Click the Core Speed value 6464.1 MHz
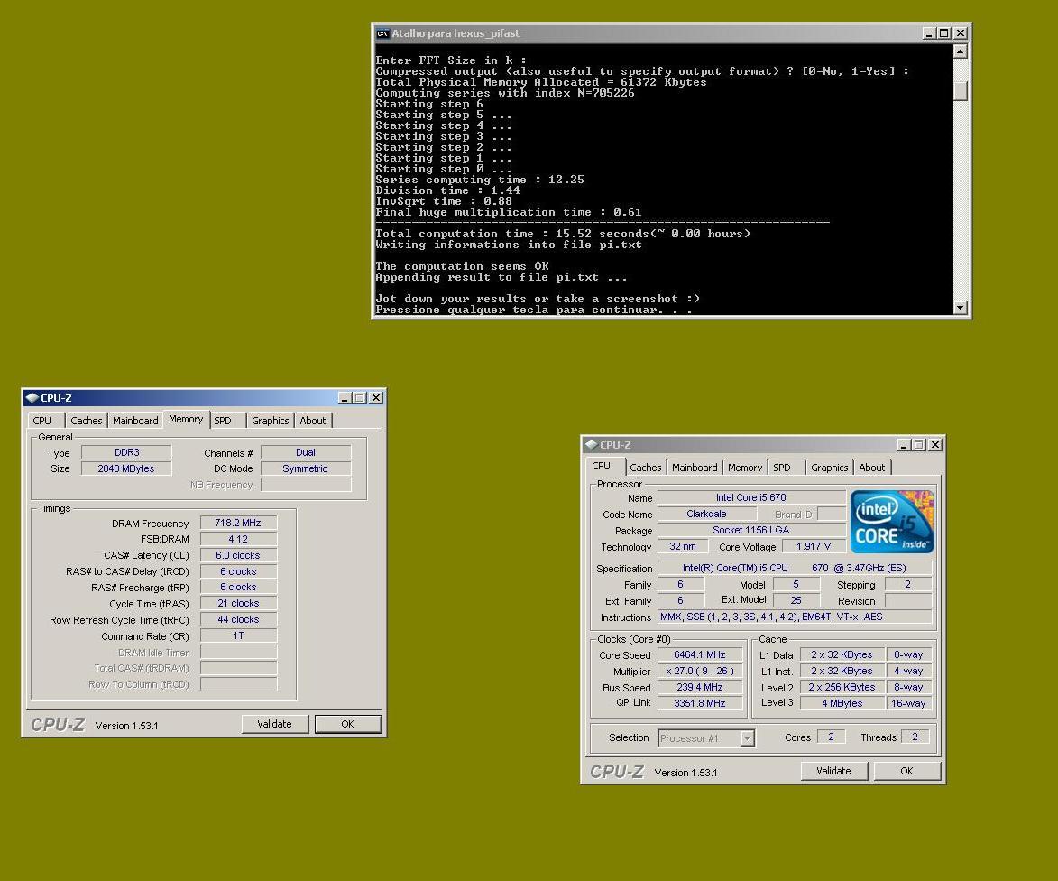Image resolution: width=1058 pixels, height=881 pixels. coord(700,654)
